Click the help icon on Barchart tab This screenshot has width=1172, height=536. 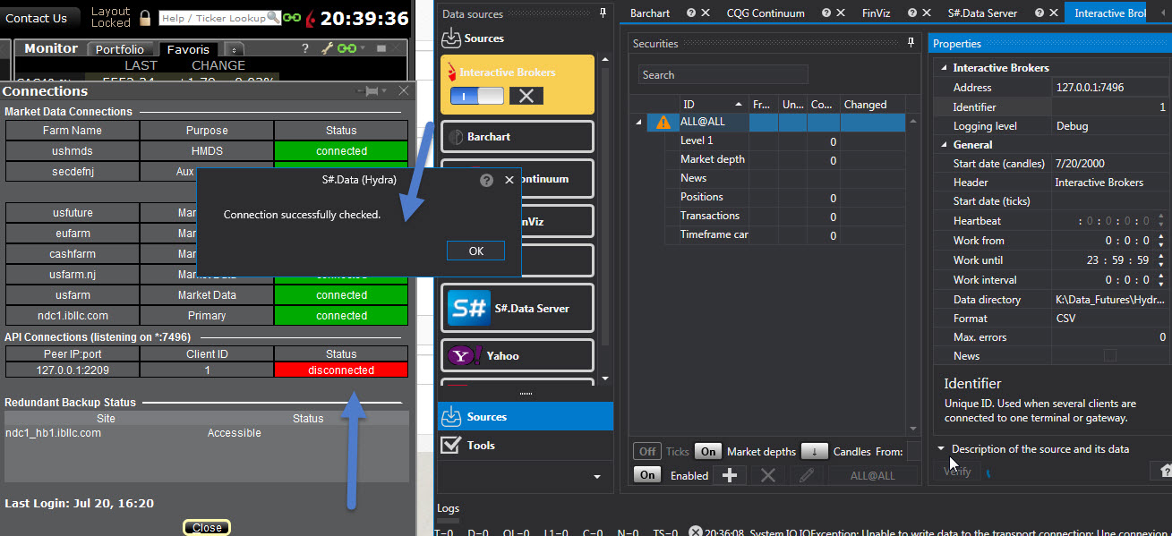[691, 13]
